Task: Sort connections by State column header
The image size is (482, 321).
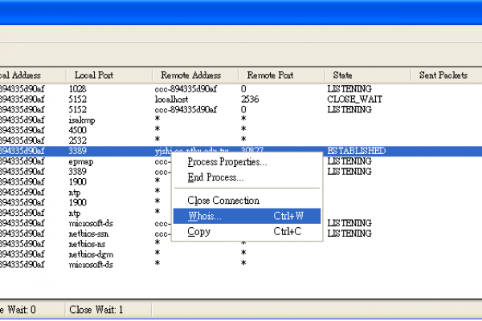Action: point(343,75)
